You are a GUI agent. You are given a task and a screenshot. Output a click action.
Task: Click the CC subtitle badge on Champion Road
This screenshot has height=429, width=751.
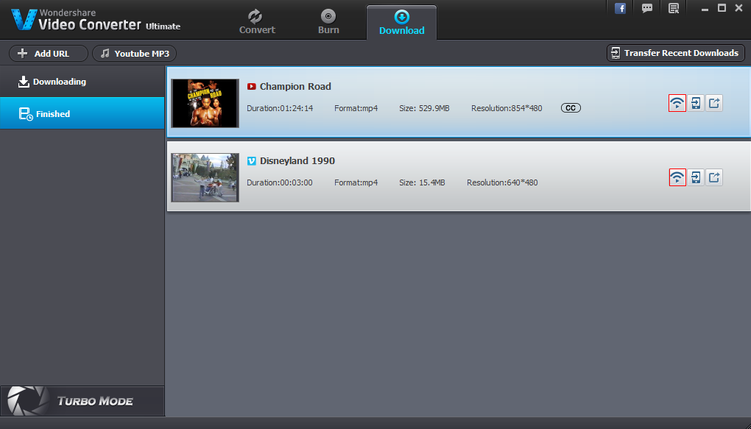point(571,108)
